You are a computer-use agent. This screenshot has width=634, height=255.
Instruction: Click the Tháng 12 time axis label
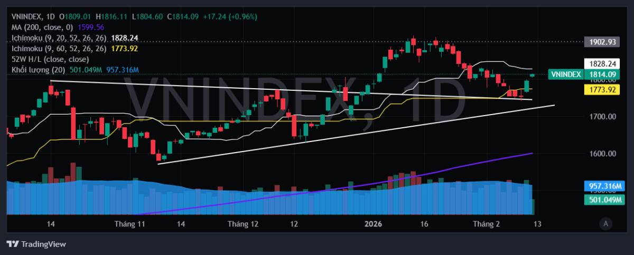pyautogui.click(x=243, y=224)
